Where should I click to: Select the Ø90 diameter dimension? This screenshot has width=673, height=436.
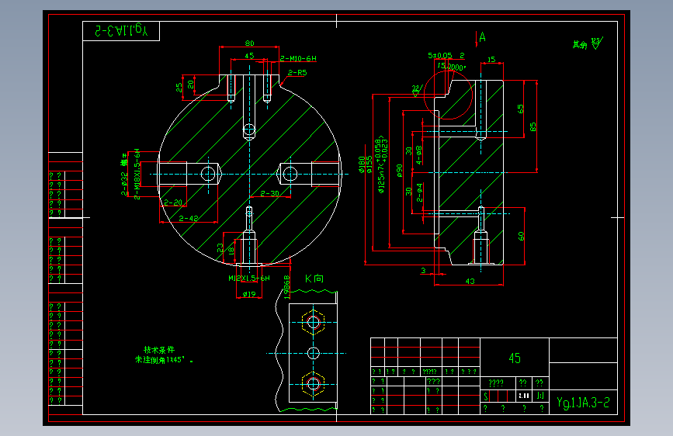[x=400, y=171]
